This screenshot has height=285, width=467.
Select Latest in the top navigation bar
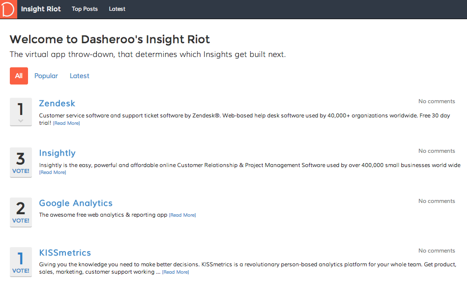pos(117,9)
